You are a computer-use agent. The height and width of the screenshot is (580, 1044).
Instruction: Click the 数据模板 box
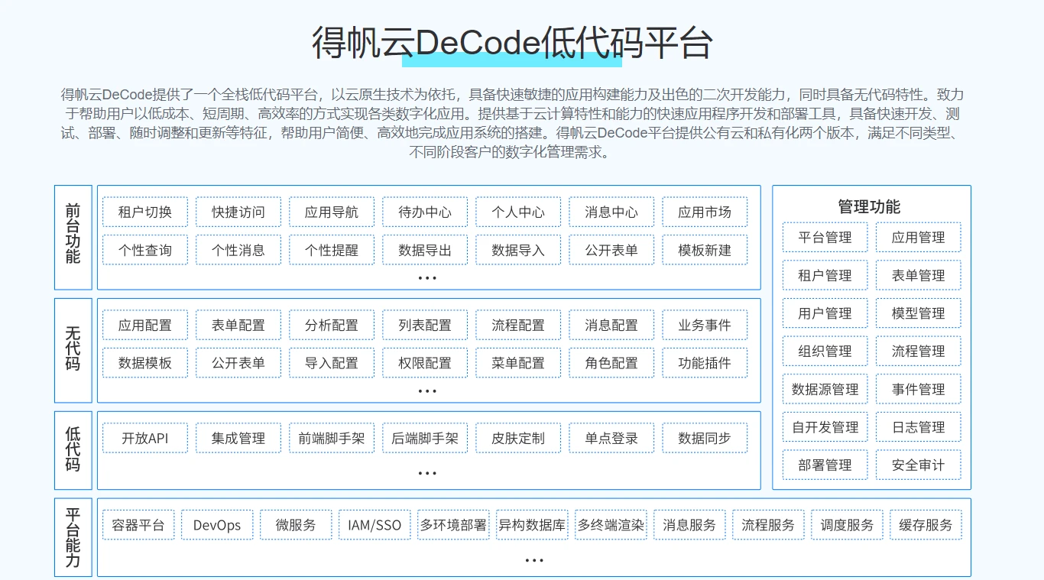coord(145,363)
